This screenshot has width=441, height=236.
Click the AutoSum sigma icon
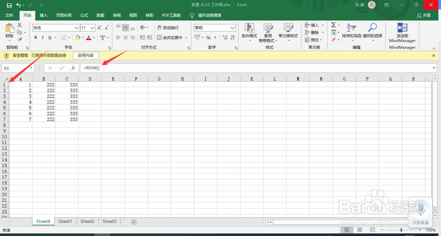tap(333, 25)
